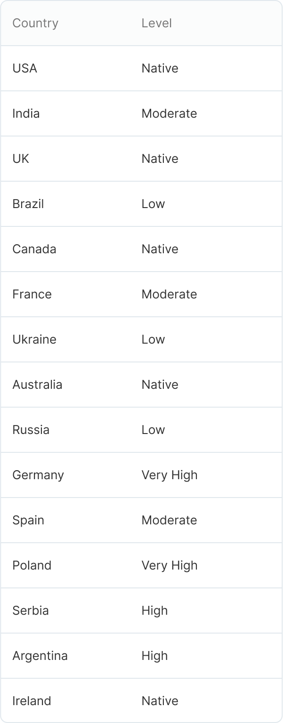Click Poland's Very High level cell

(170, 565)
